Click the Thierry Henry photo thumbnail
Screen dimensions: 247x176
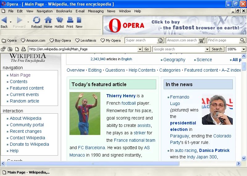(85, 113)
